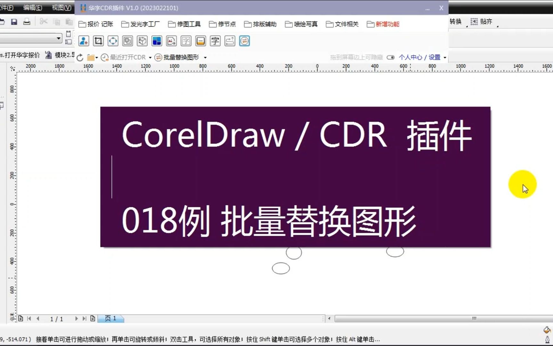Open the 3D box tool icon
Image resolution: width=553 pixels, height=346 pixels.
point(142,41)
